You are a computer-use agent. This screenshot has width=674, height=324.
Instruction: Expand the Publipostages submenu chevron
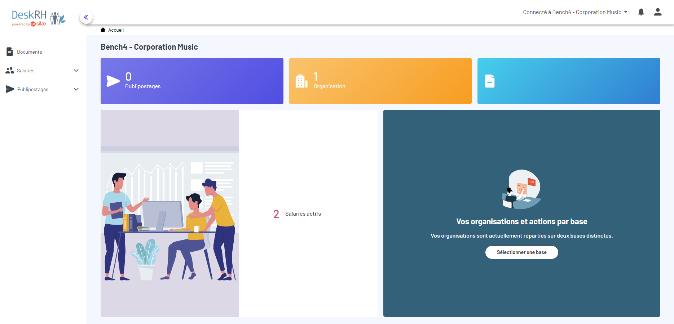76,89
